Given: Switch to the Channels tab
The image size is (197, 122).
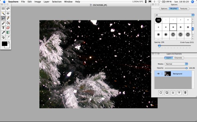Looking at the screenshot, I should point(178,58).
